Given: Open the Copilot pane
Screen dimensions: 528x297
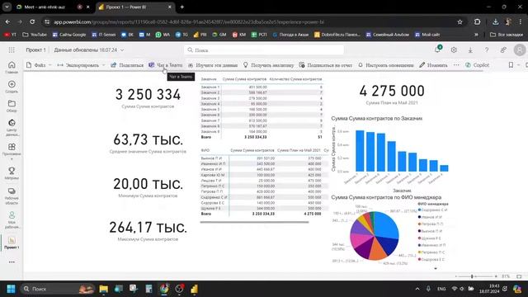Looking at the screenshot, I should (x=477, y=65).
